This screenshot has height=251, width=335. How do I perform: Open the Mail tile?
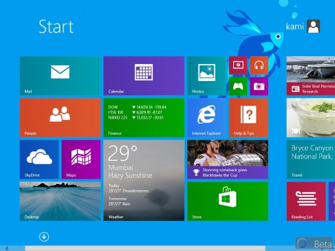60,76
